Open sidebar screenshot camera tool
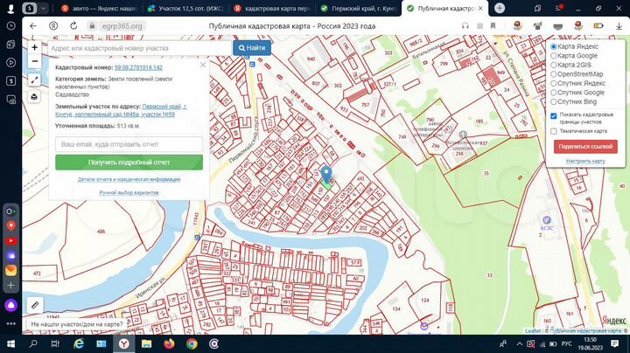630x353 pixels. click(11, 100)
